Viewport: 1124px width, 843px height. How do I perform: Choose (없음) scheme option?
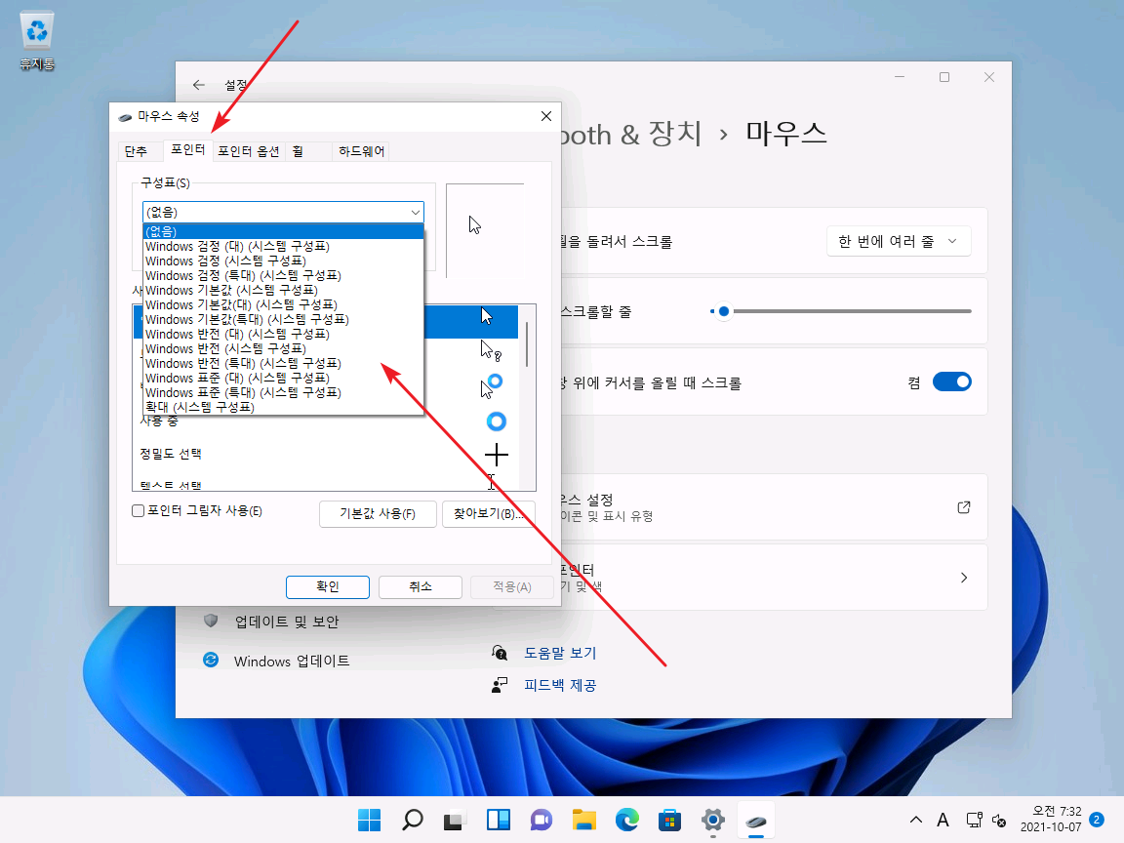283,231
